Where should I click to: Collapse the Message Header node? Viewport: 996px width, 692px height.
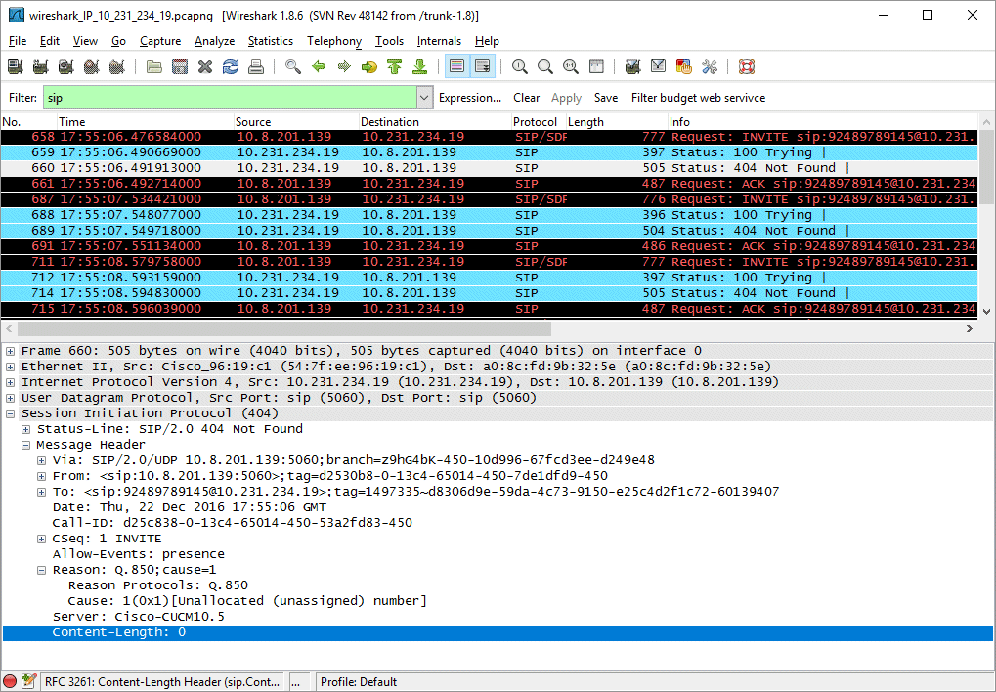click(x=26, y=445)
